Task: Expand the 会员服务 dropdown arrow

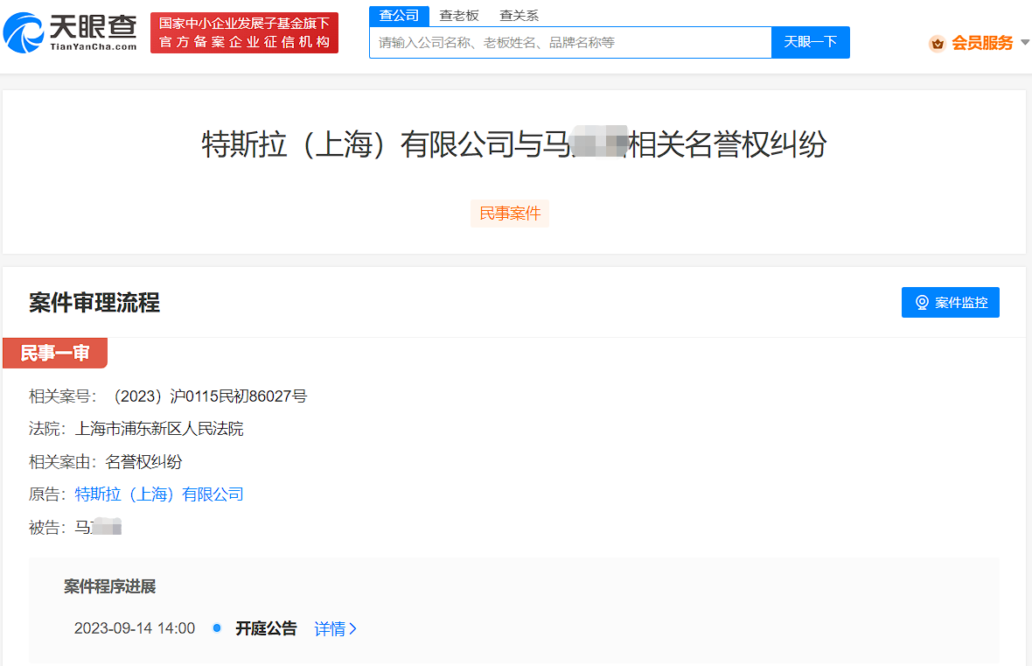Action: coord(1024,42)
